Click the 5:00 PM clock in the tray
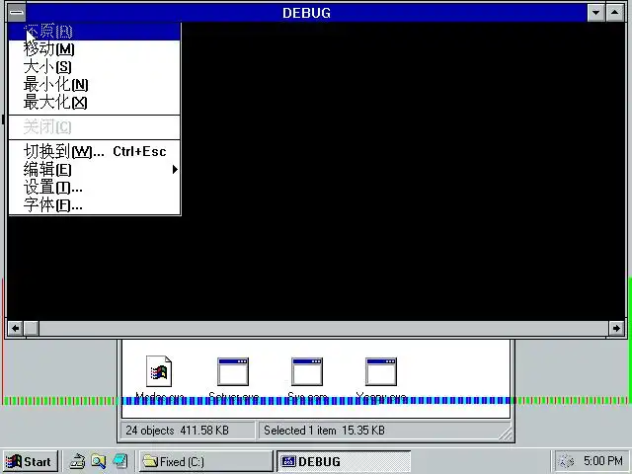 (602, 461)
